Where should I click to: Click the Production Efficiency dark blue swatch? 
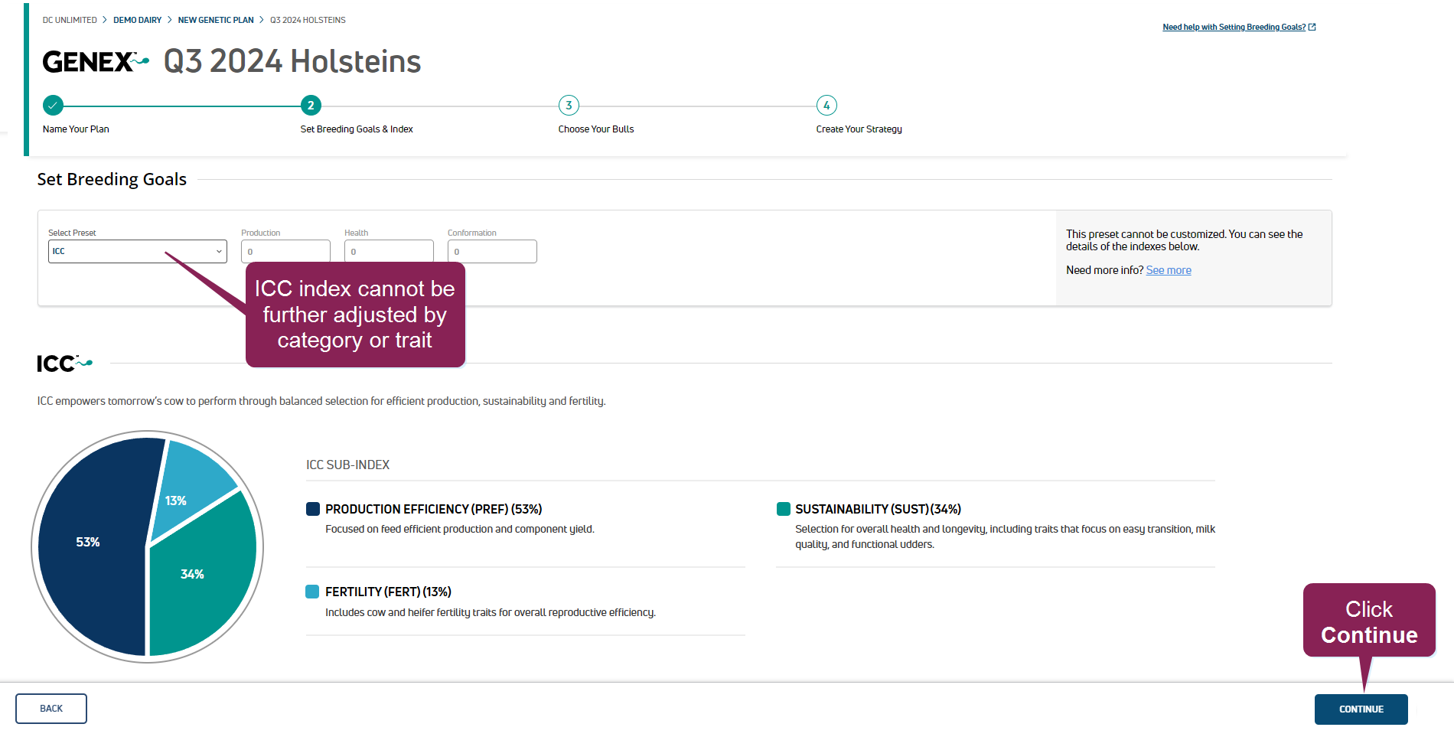pos(313,509)
